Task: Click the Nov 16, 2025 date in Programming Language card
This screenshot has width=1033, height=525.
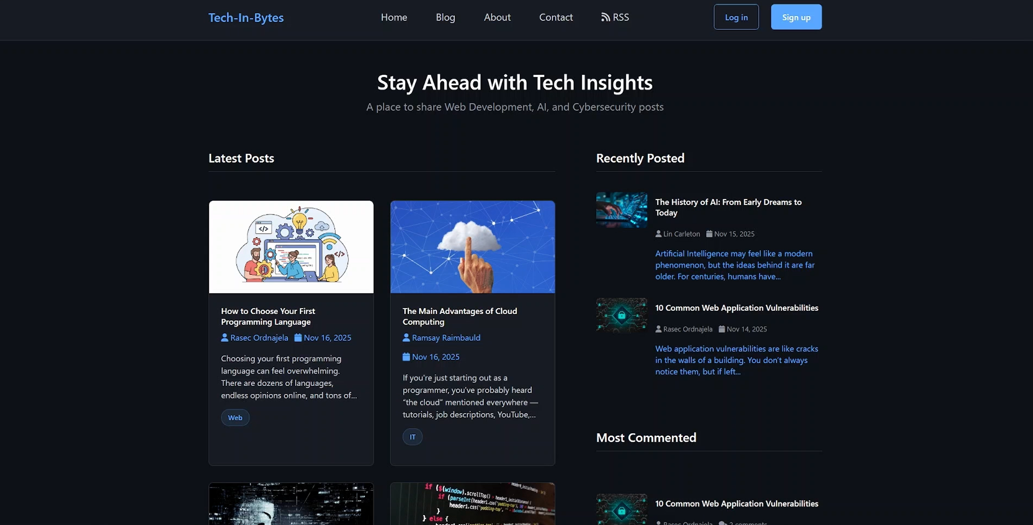Action: [x=327, y=337]
